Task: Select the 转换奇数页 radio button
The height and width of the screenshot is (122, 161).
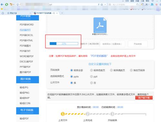Action: (91, 70)
